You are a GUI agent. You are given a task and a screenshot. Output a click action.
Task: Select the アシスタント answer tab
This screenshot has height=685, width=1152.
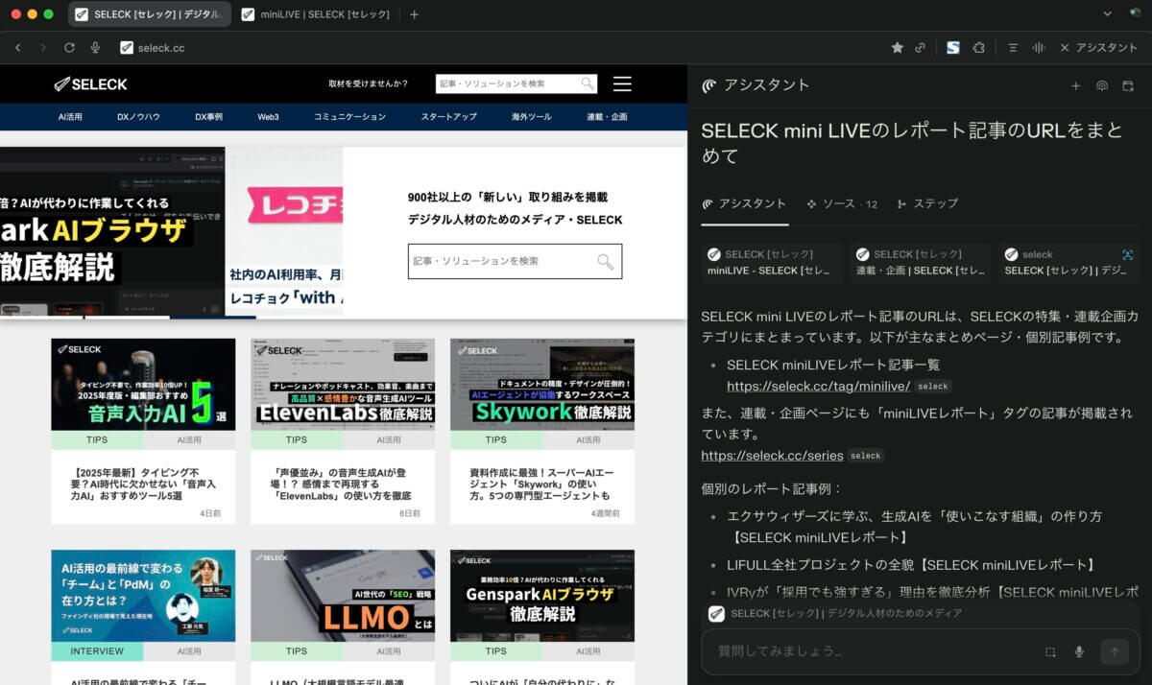[744, 203]
